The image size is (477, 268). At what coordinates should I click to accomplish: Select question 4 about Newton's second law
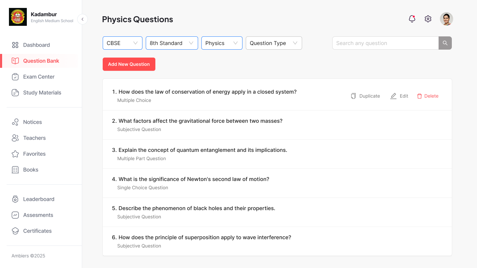point(277,183)
